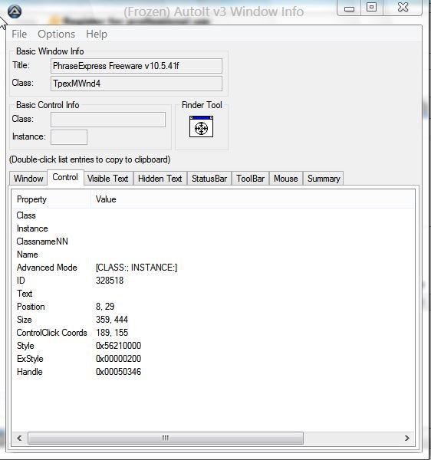Click the horizontal scrollbar thumb
The height and width of the screenshot is (460, 431).
[166, 438]
